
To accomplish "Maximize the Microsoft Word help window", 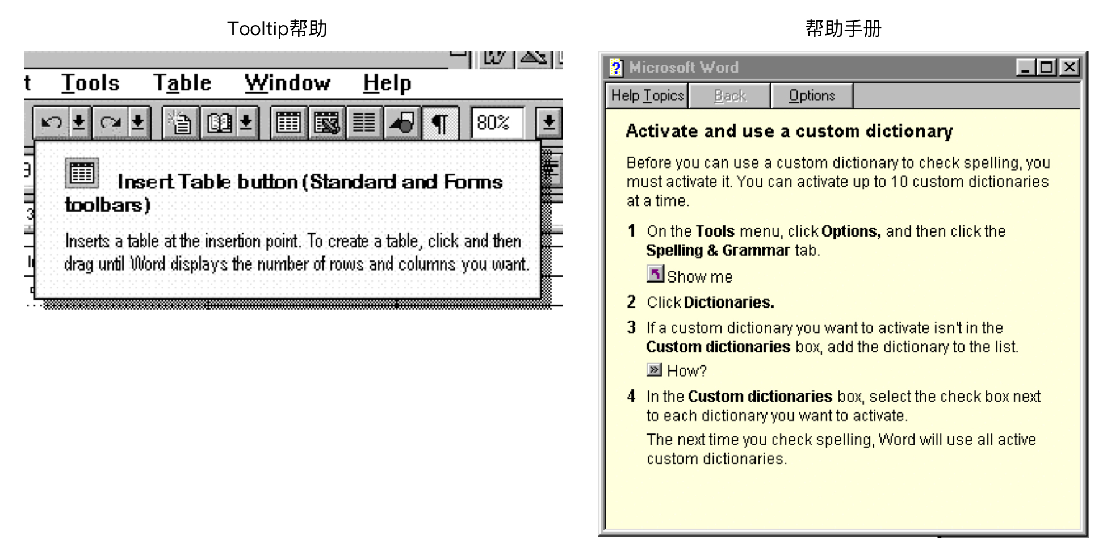I will coord(1046,68).
